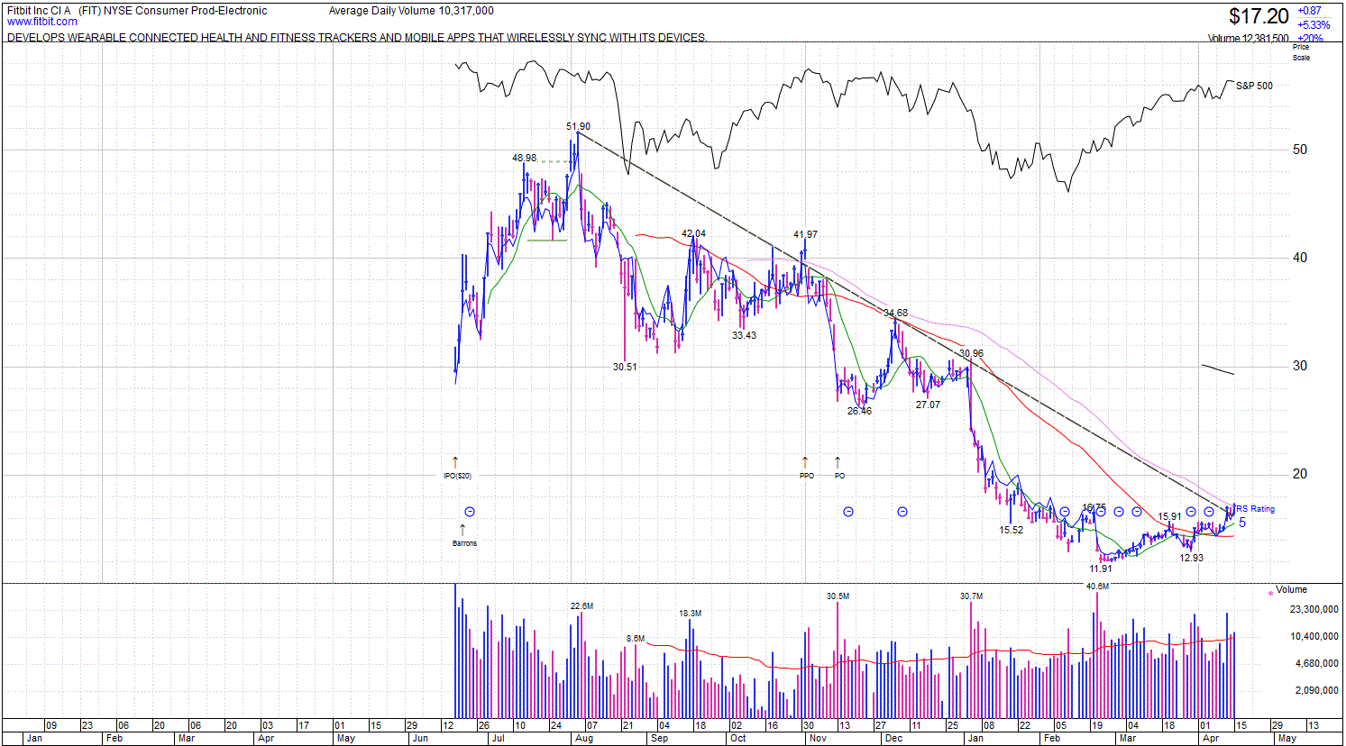
Task: Click the 27.07 low price label
Action: pyautogui.click(x=928, y=405)
